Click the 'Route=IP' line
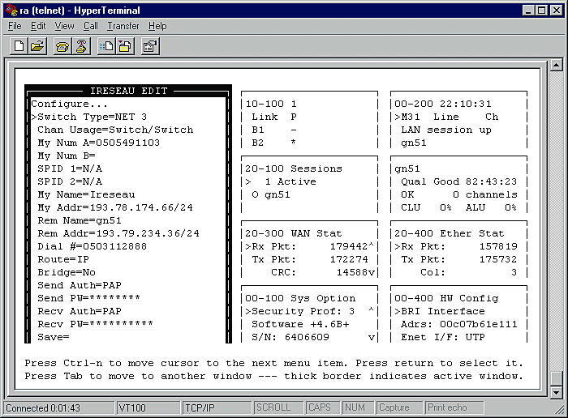568x418 pixels. point(63,259)
